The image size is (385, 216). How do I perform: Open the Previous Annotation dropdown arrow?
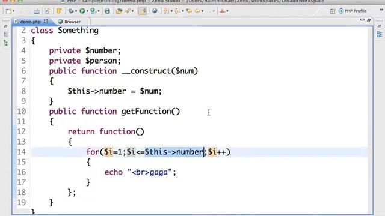[182, 11]
